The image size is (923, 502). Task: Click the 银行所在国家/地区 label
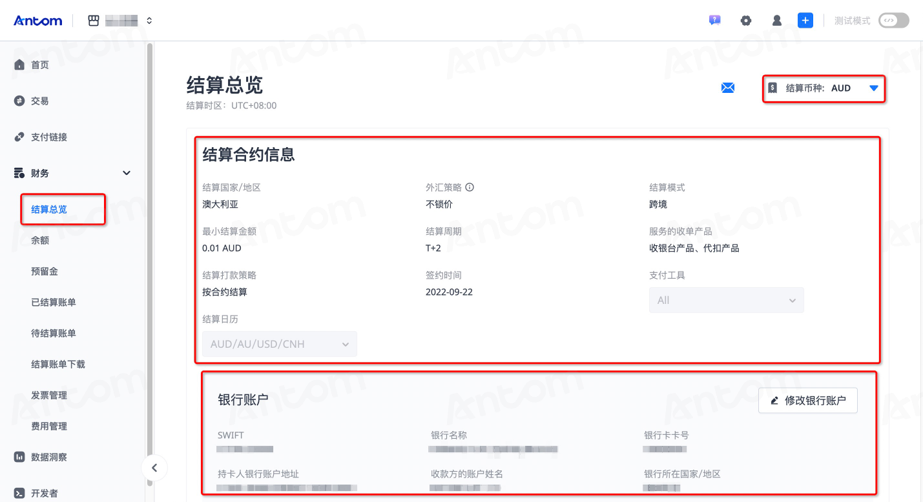682,474
